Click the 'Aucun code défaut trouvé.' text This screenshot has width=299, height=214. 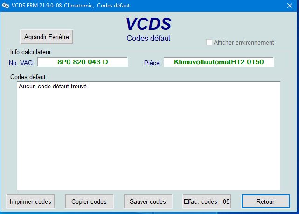pos(53,87)
